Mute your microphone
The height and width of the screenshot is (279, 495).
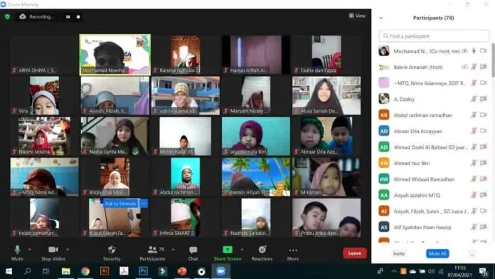pyautogui.click(x=17, y=253)
